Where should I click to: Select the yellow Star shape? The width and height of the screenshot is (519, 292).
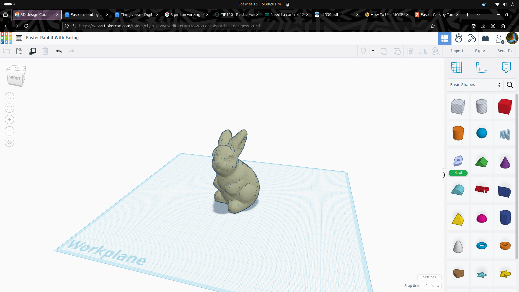[x=505, y=274]
